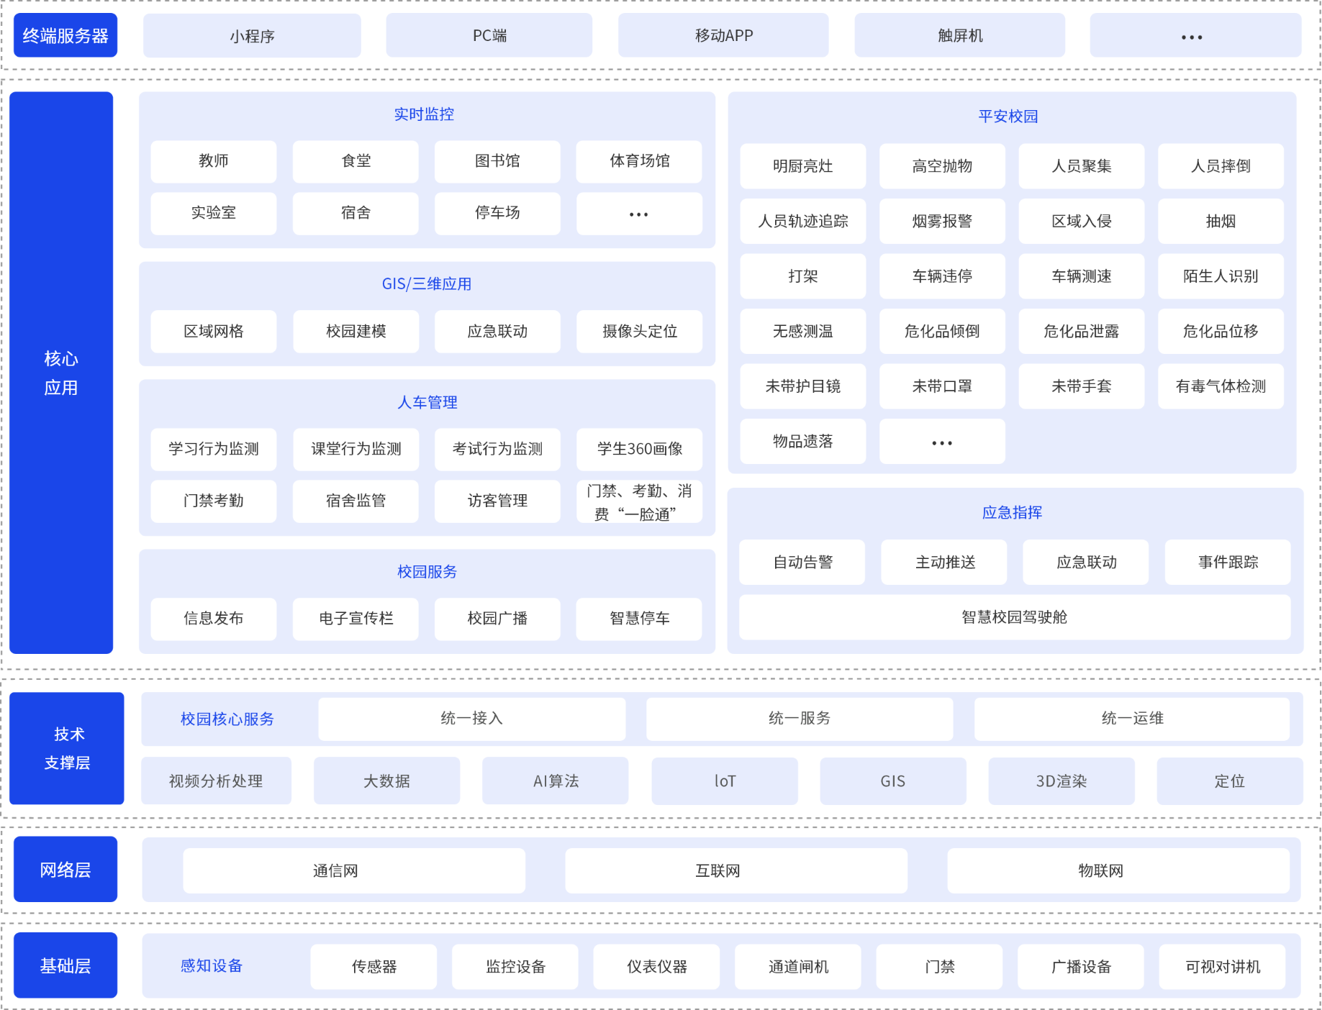The image size is (1322, 1010).
Task: Click the 摄像头定位 box
Action: [639, 332]
